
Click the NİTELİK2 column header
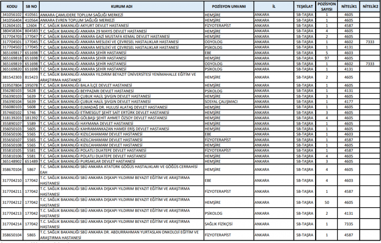(370, 6)
